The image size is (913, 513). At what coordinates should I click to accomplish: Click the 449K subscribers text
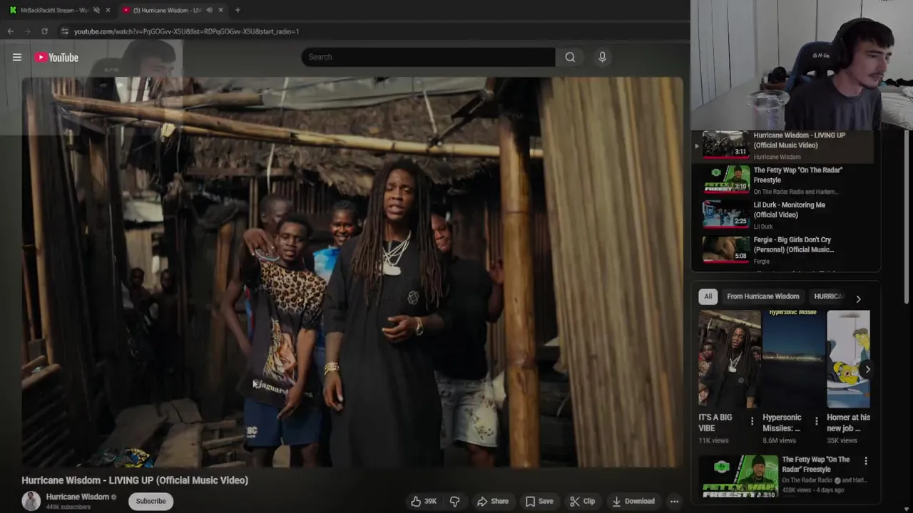[68, 507]
